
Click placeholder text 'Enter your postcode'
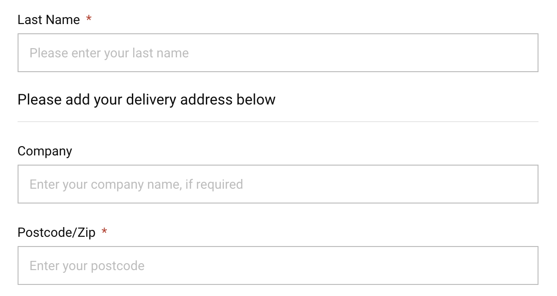coord(87,266)
